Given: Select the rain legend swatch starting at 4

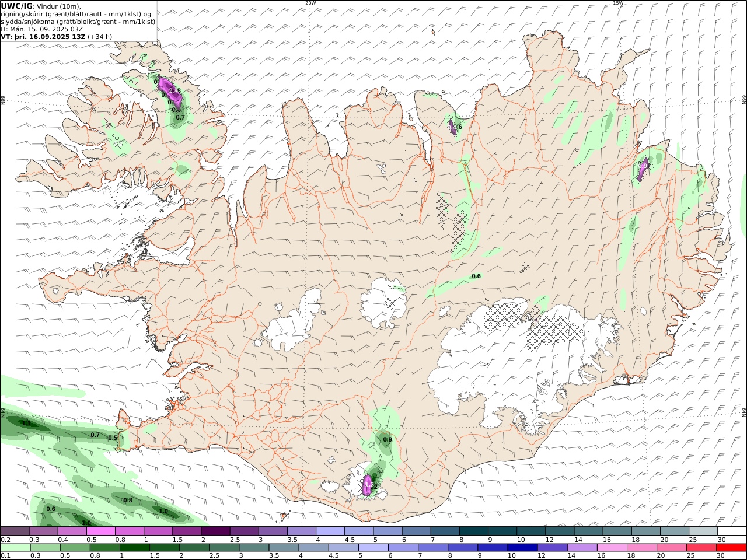Looking at the screenshot, I should tap(313, 548).
